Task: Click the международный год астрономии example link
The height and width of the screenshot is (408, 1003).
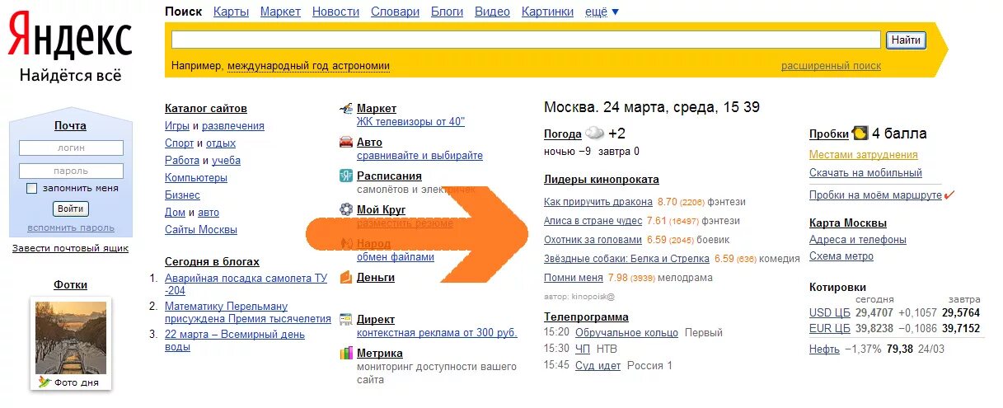Action: pyautogui.click(x=308, y=66)
